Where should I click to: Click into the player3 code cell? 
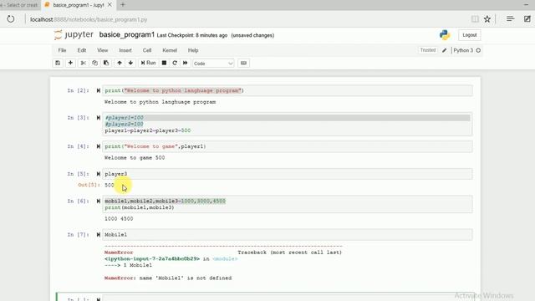pyautogui.click(x=288, y=174)
